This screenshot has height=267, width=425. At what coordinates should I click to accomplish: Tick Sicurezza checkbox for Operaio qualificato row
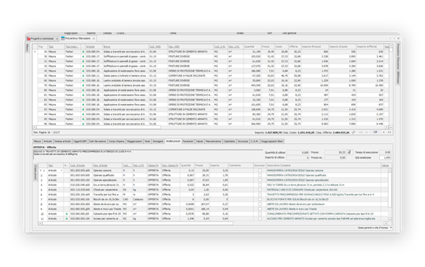(x=260, y=176)
